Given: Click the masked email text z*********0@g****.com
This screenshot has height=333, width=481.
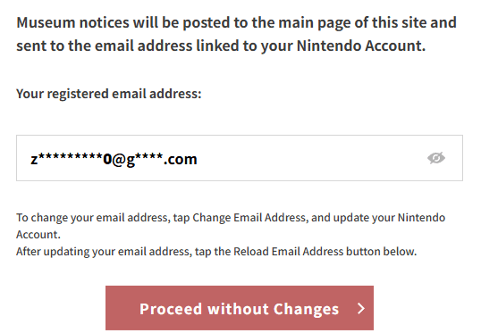Looking at the screenshot, I should [x=114, y=159].
